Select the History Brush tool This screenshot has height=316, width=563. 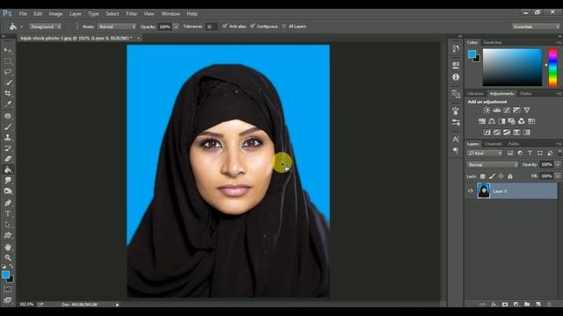point(8,148)
